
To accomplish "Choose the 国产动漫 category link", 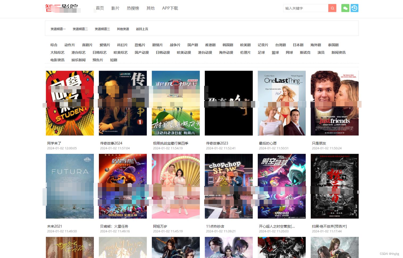I will coord(142,52).
